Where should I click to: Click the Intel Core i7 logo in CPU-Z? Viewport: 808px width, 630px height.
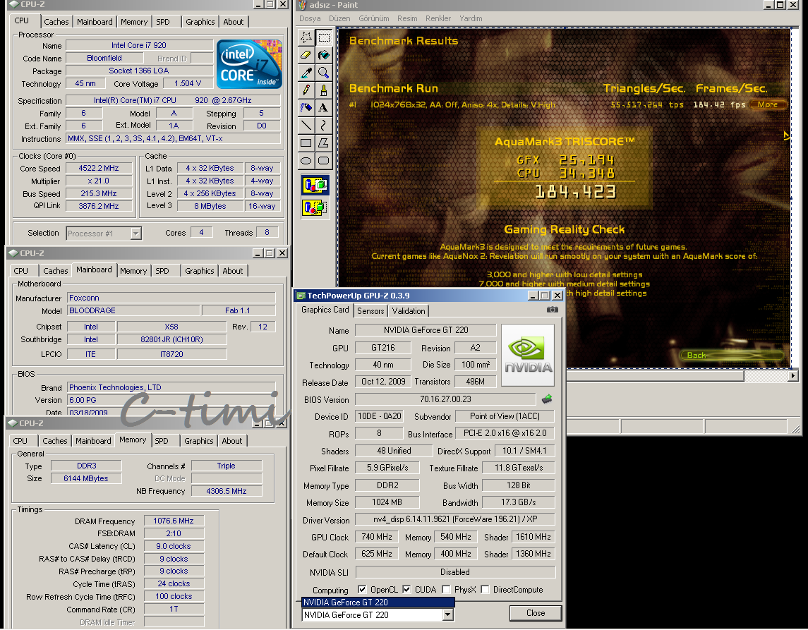249,64
